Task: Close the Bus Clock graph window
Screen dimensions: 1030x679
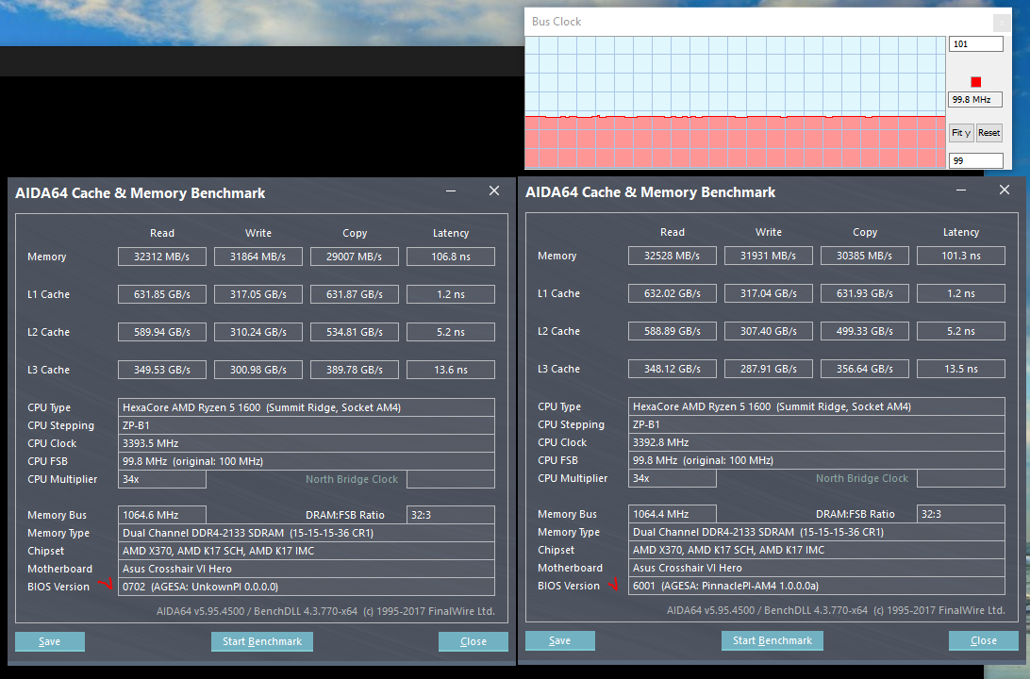Action: click(1002, 23)
